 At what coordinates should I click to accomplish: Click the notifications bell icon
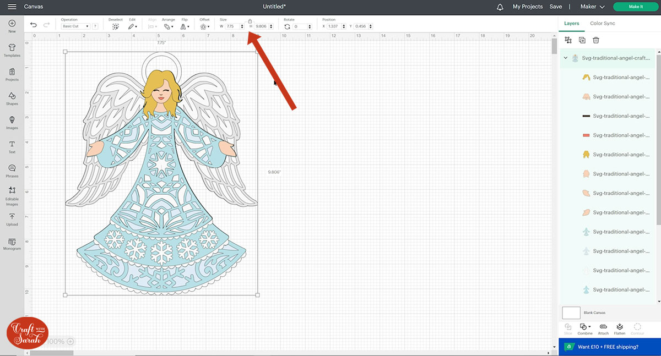click(x=500, y=7)
